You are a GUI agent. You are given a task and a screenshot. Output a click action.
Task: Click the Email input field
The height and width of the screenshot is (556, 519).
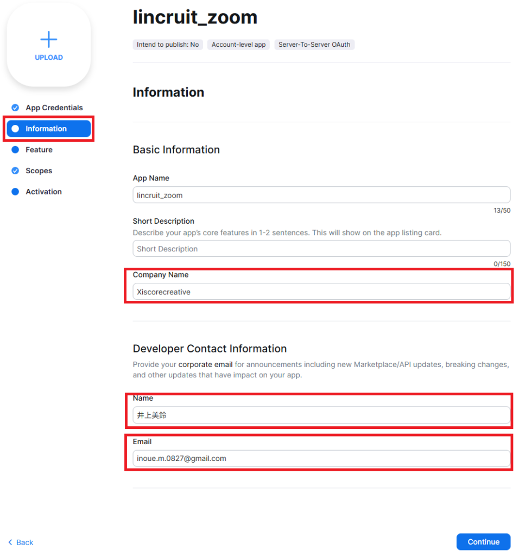321,458
